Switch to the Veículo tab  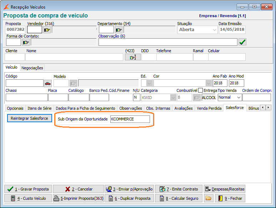(11, 67)
